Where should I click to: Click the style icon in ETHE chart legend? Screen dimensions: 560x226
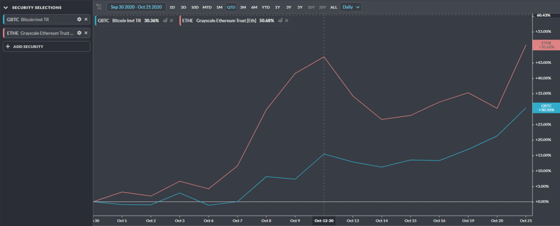(281, 20)
